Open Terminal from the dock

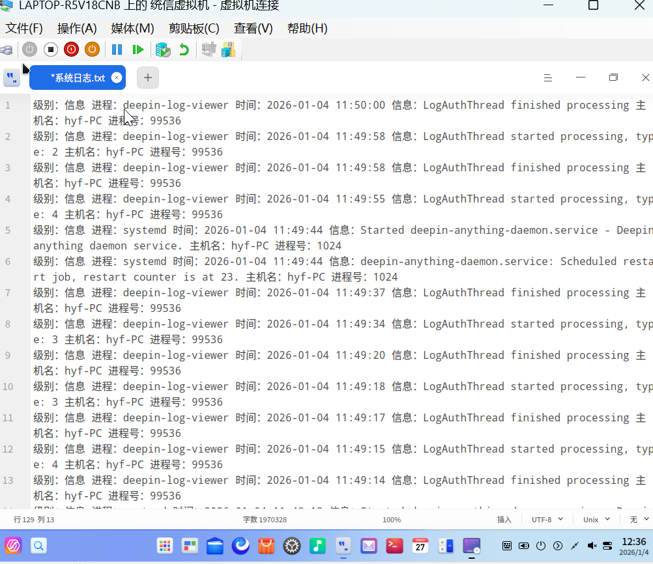(394, 546)
